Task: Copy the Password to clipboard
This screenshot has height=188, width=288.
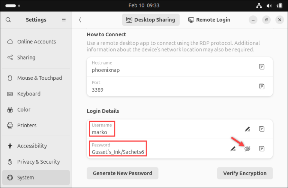Action: tap(262, 149)
